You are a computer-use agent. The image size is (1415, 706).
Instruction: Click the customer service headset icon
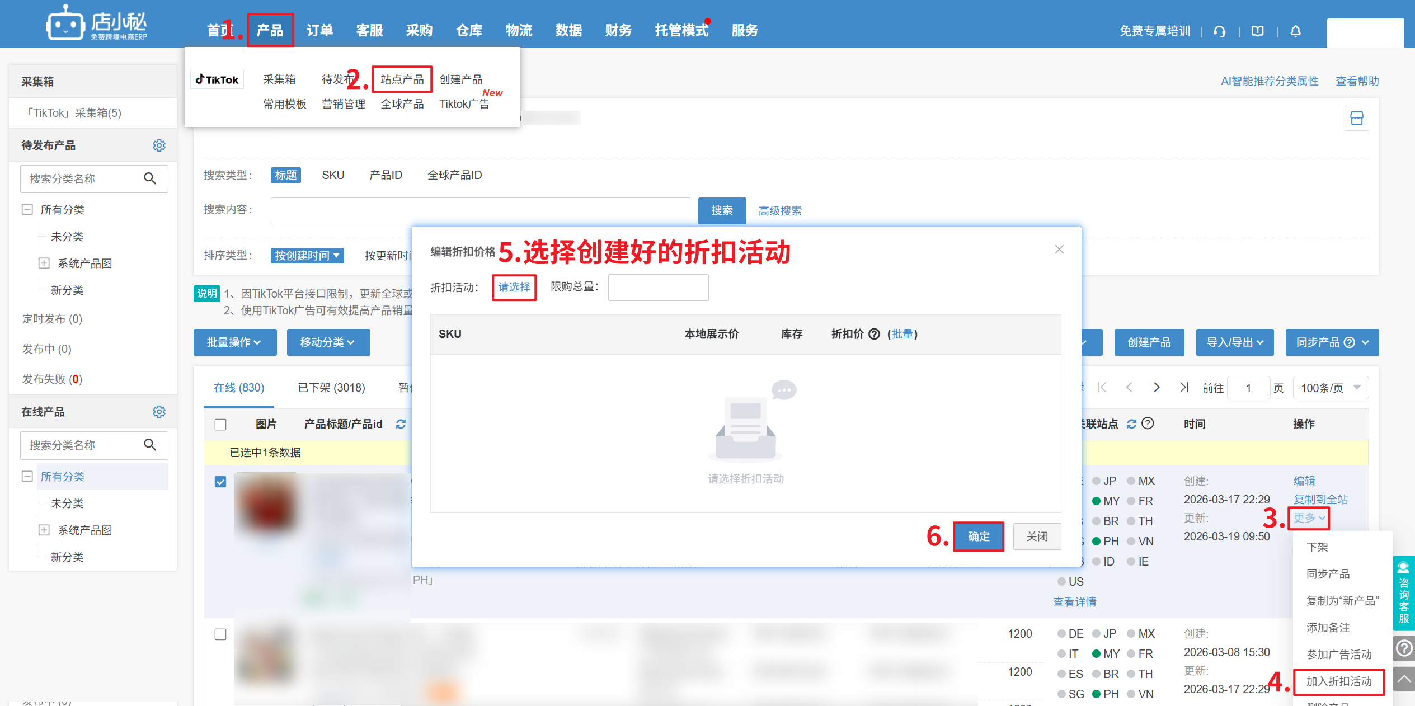(x=1220, y=31)
